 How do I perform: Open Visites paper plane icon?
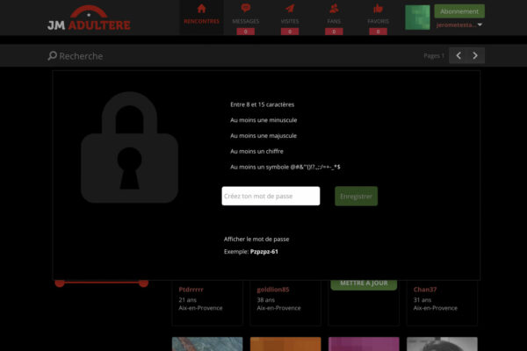tap(290, 8)
